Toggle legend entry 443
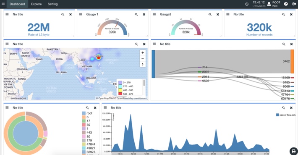 (87, 132)
